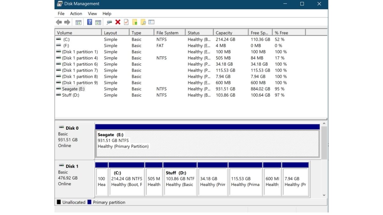The height and width of the screenshot is (215, 383).
Task: Click the Back navigation arrow icon
Action: [58, 22]
